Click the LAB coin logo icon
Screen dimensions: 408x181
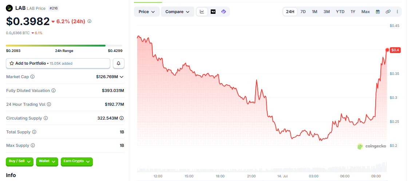coord(9,8)
